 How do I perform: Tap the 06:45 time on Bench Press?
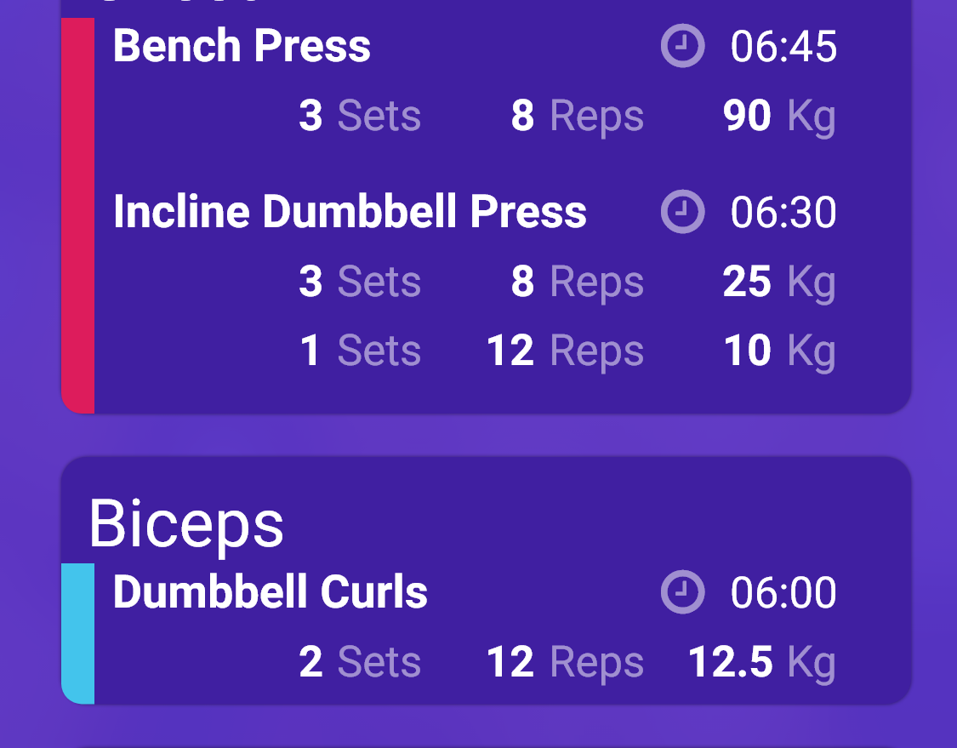coord(783,47)
